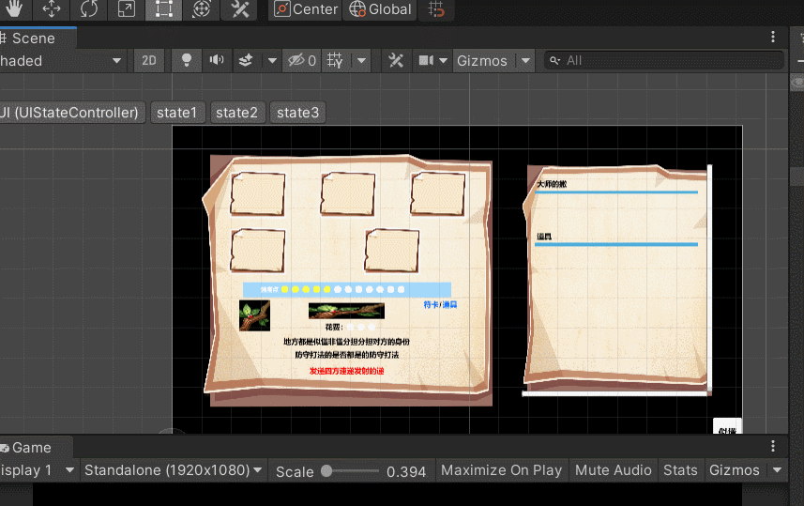This screenshot has width=804, height=506.
Task: Open custom editor tools icon
Action: coord(239,8)
